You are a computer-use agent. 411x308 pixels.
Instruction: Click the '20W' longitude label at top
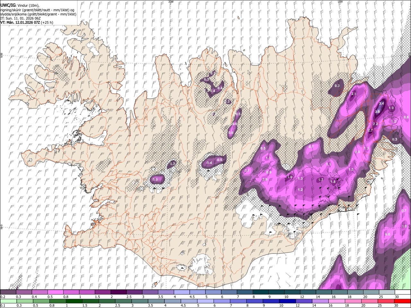[171, 2]
